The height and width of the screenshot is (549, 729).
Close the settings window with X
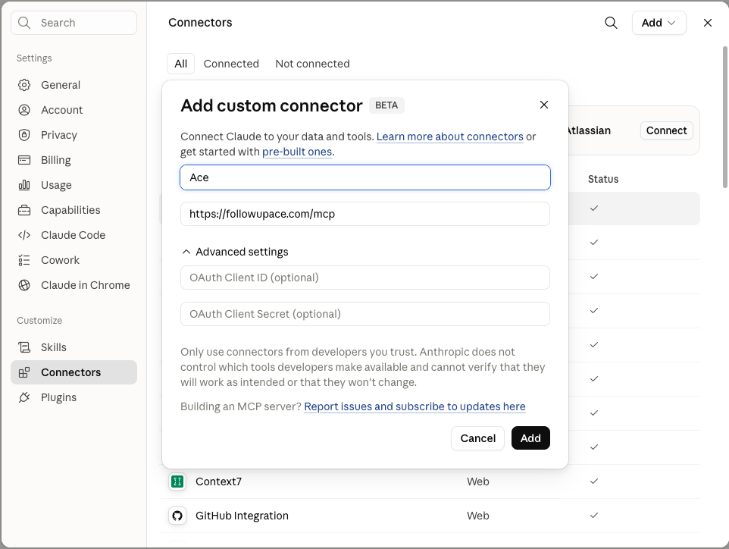pos(708,23)
